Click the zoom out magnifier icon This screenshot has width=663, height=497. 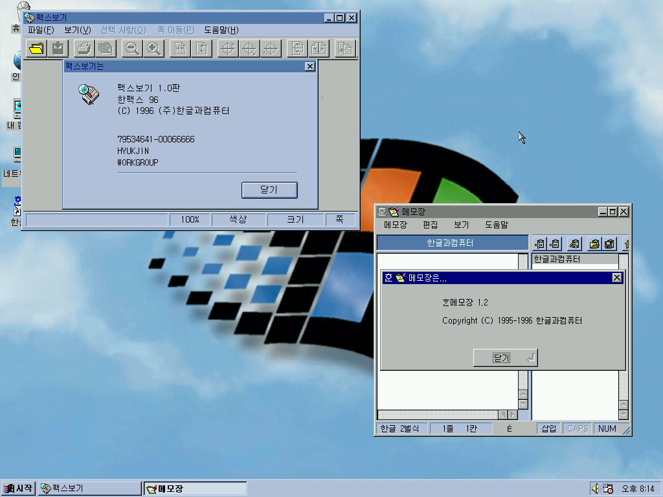132,49
